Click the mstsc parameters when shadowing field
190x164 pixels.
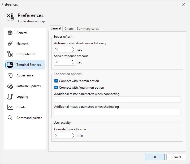tap(117, 112)
